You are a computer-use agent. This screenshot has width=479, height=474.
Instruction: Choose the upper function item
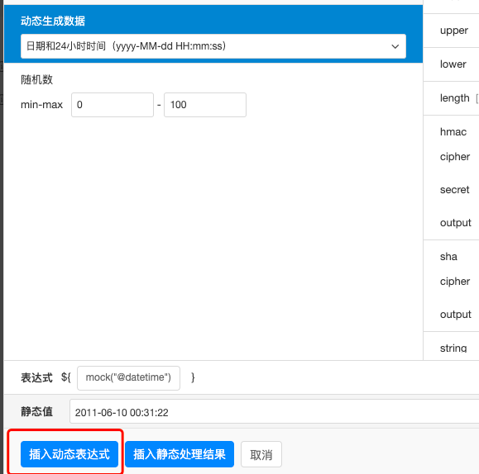click(454, 31)
